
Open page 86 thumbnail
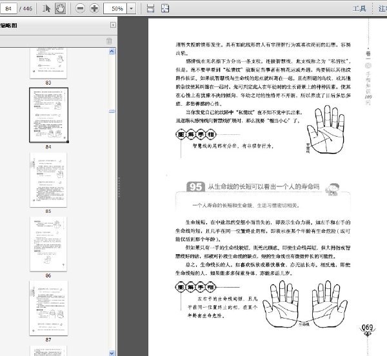point(48,244)
